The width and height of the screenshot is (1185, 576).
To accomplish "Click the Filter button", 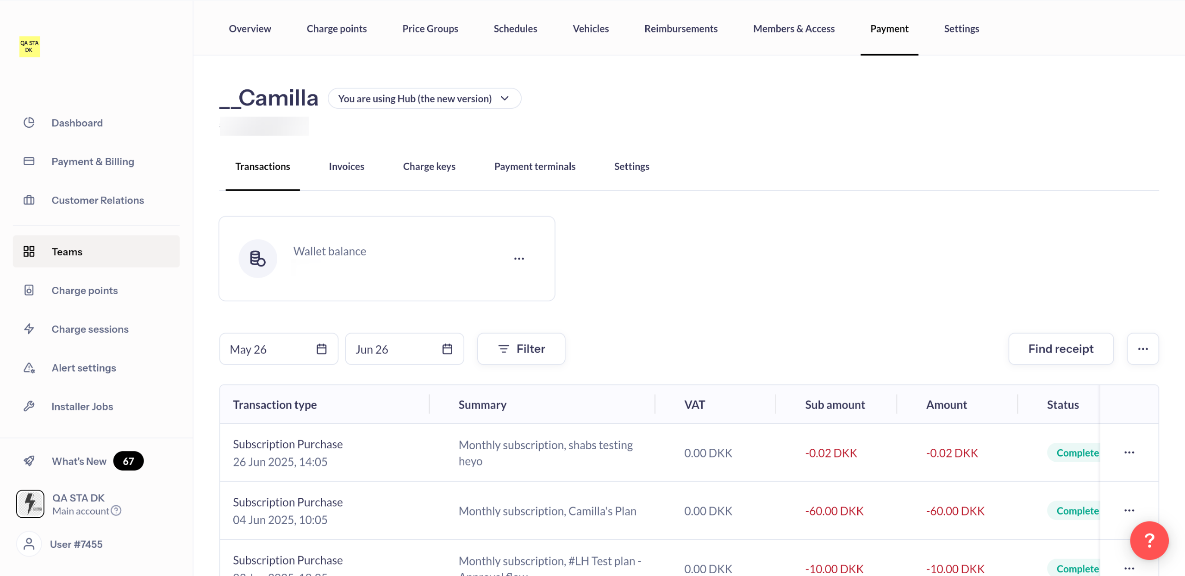I will (x=521, y=349).
